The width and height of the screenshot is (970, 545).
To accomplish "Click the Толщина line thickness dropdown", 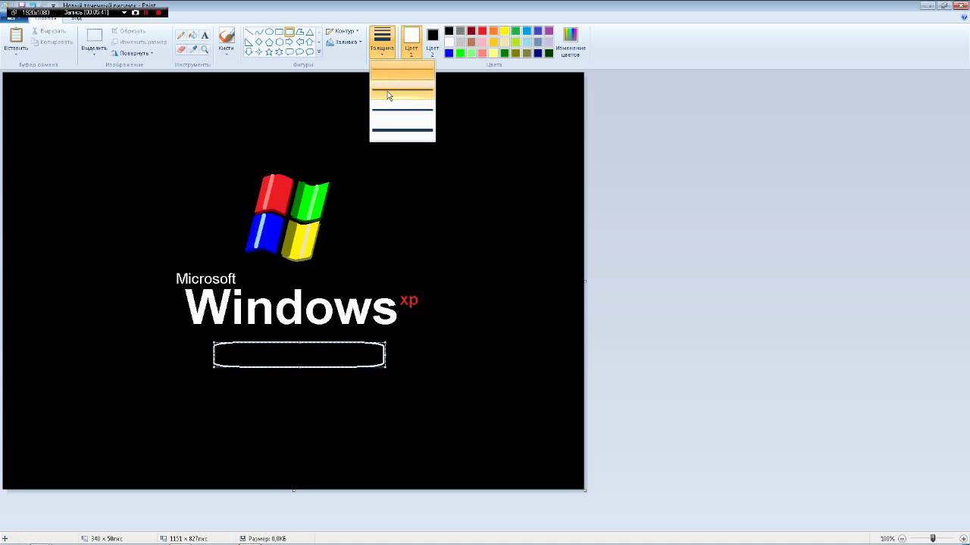I will click(x=382, y=42).
